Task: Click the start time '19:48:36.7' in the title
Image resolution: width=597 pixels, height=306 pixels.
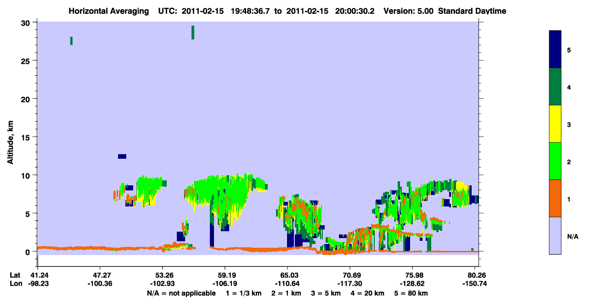Action: [x=251, y=11]
